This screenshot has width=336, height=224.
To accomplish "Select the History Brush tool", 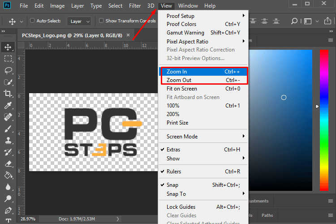I will click(8, 152).
